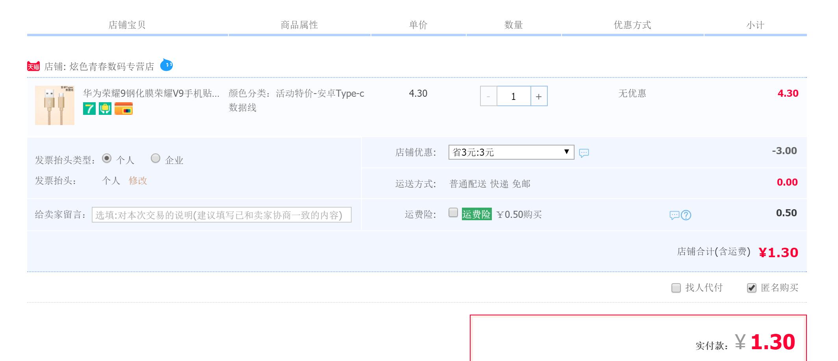
Task: Click the 单价 column header
Action: 418,25
